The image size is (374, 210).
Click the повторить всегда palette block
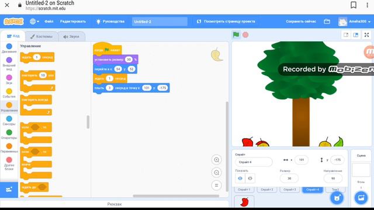point(36,105)
